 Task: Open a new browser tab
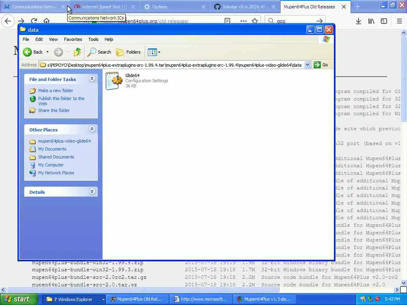[x=357, y=7]
